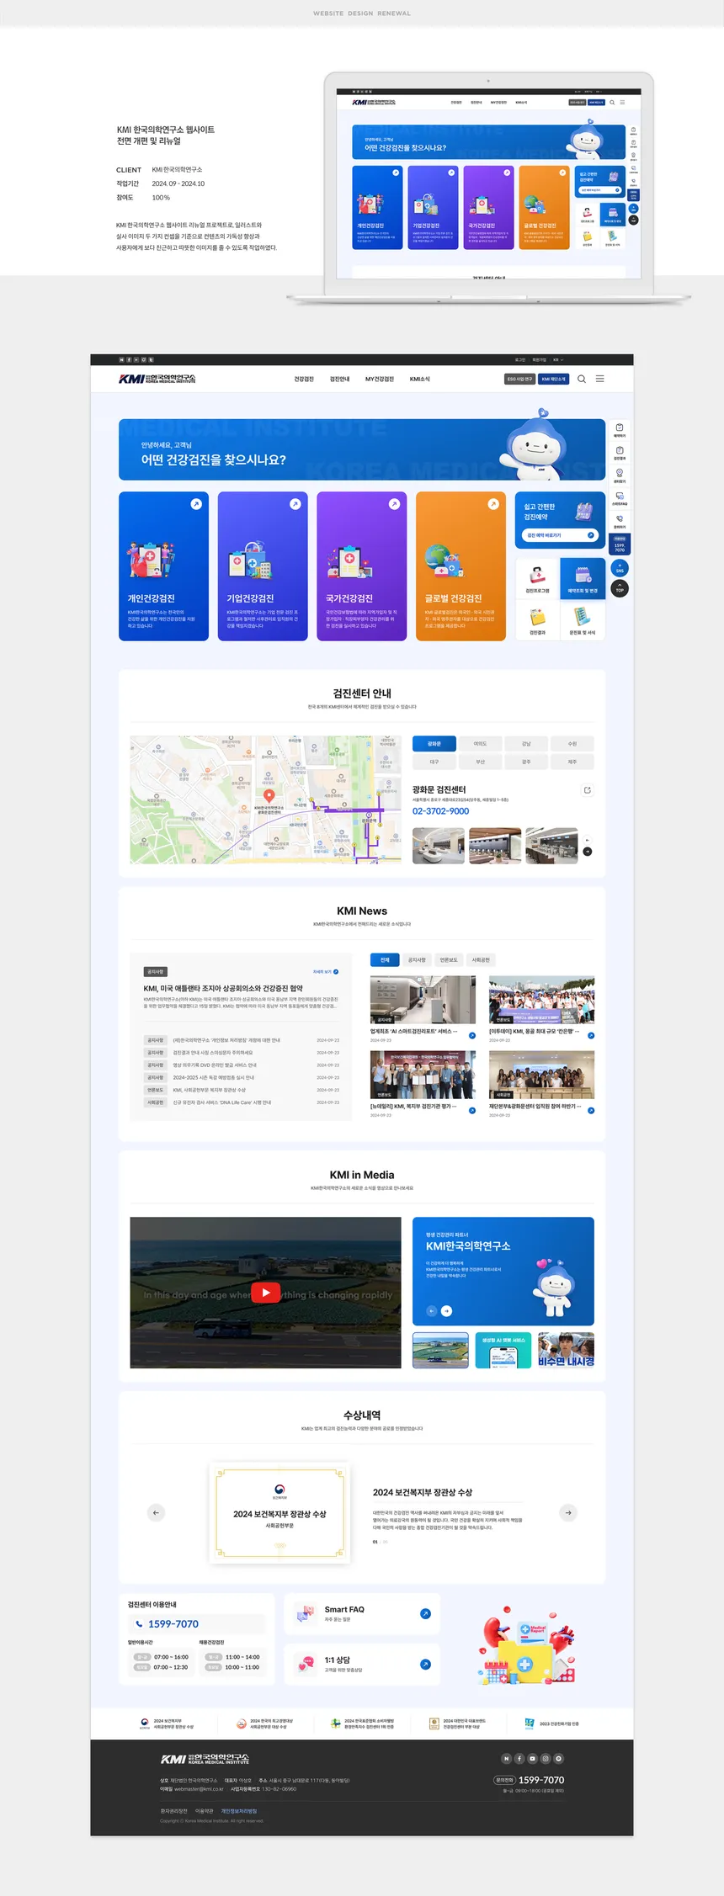Open the 글로벌 건강검진 card arrow icon
The width and height of the screenshot is (724, 1896).
[493, 504]
